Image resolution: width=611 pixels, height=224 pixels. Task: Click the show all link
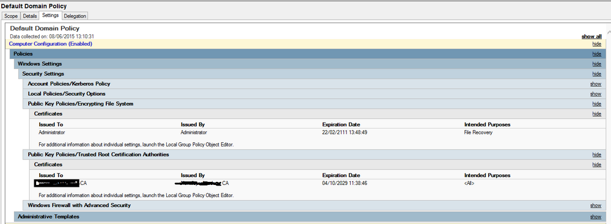click(591, 36)
